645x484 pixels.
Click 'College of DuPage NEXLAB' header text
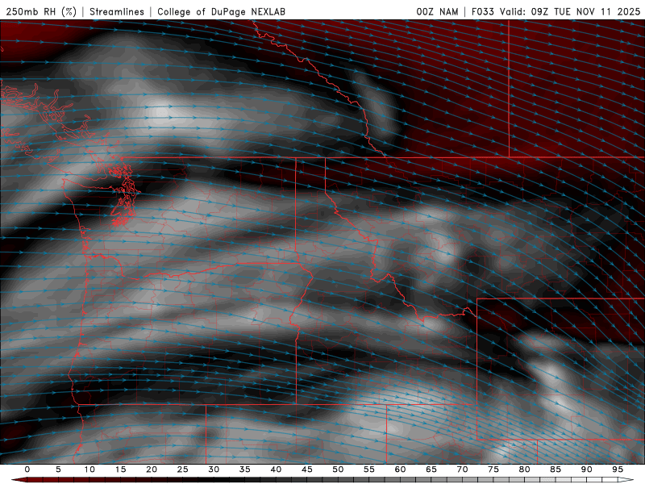pos(221,11)
